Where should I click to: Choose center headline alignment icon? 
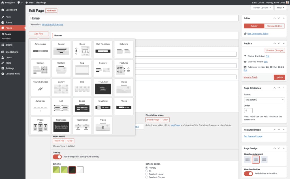pyautogui.click(x=256, y=160)
